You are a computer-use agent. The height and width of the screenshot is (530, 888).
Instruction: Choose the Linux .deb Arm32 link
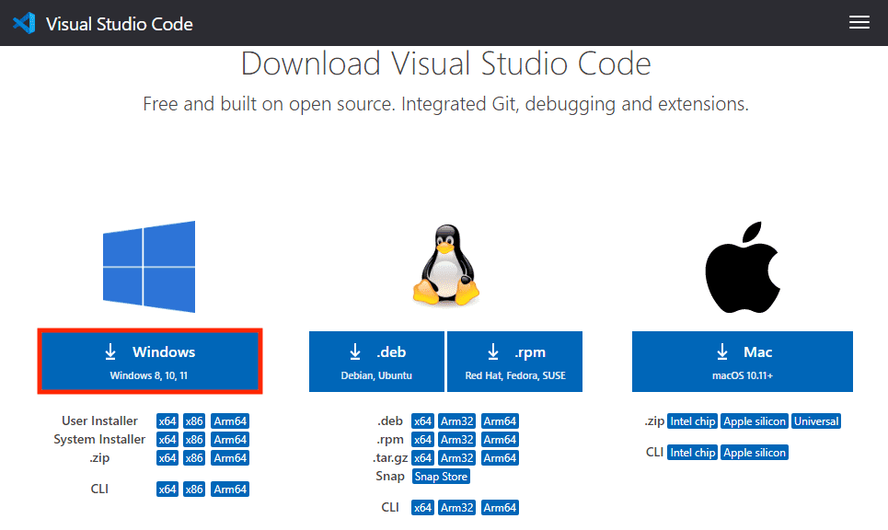457,421
